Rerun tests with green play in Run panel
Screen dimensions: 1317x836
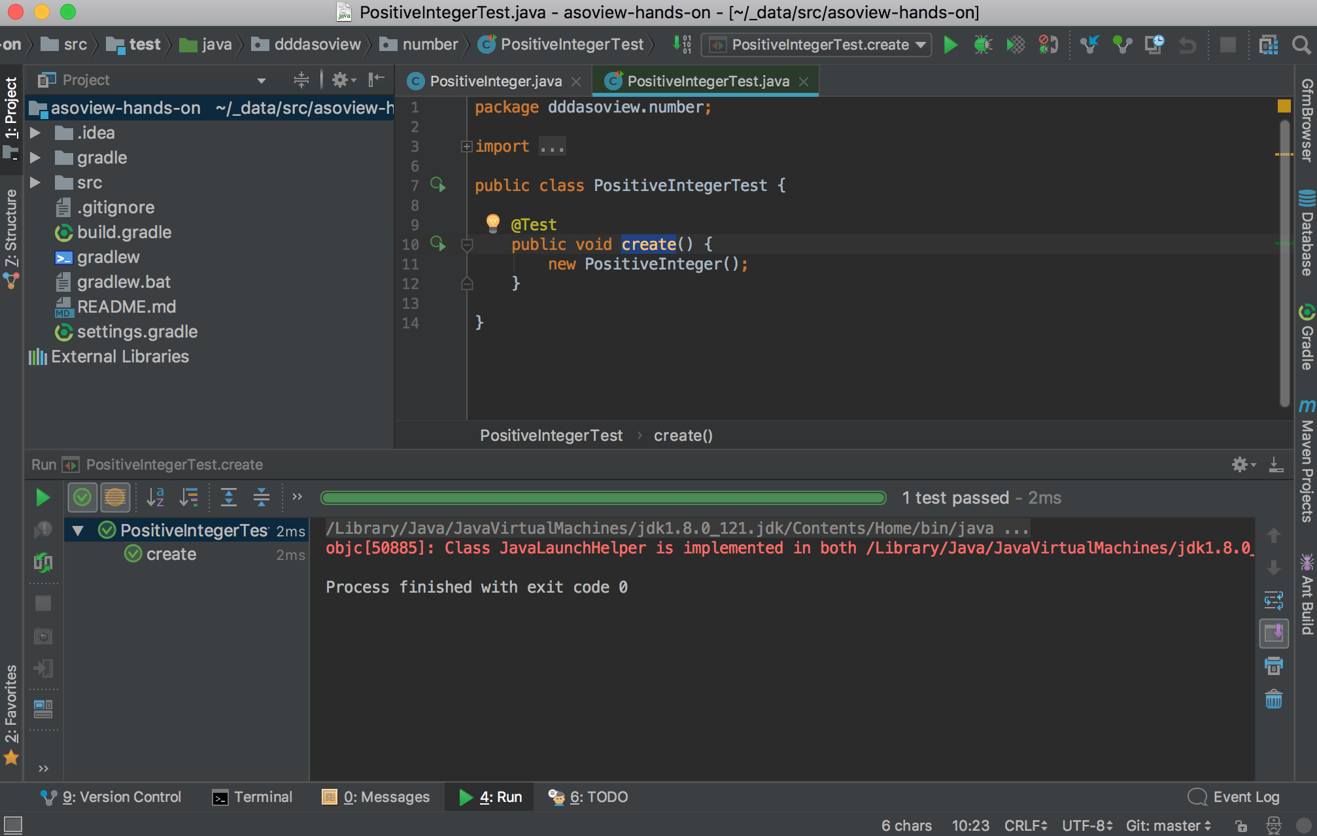(x=43, y=498)
